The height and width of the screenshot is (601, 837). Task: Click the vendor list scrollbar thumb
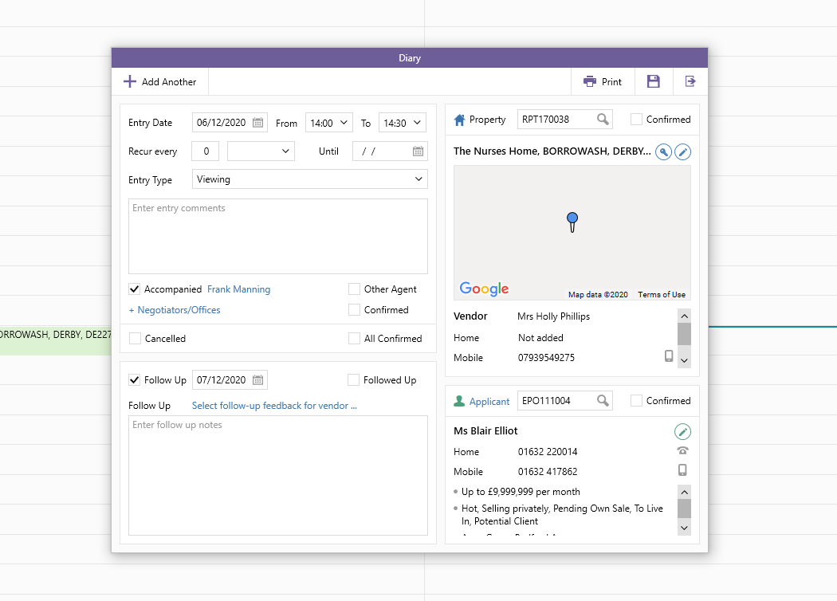(x=684, y=335)
